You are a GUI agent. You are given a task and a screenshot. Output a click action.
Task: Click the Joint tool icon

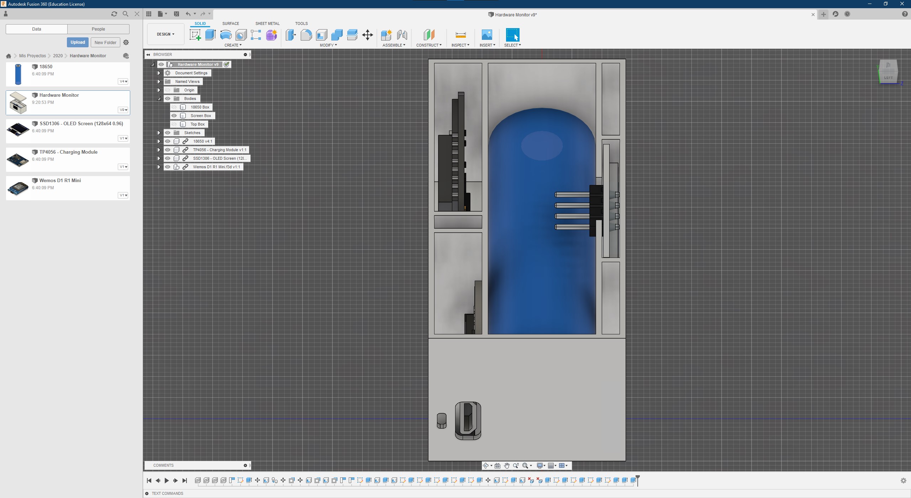pos(402,35)
